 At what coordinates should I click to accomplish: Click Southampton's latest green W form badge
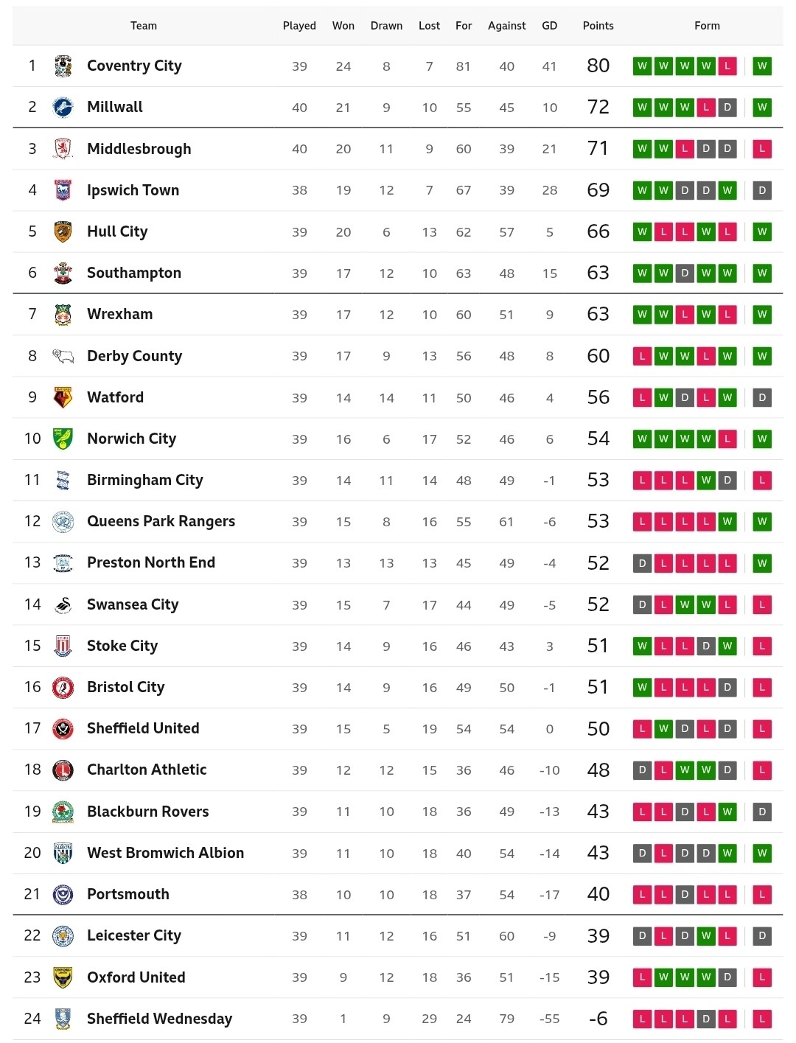point(762,273)
